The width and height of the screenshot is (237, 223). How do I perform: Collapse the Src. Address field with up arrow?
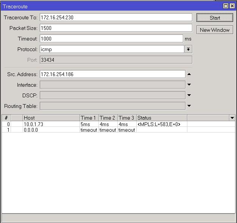pyautogui.click(x=189, y=74)
